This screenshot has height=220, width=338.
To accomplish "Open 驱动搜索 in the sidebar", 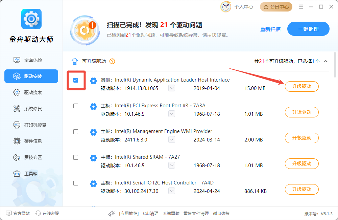I will tap(31, 92).
